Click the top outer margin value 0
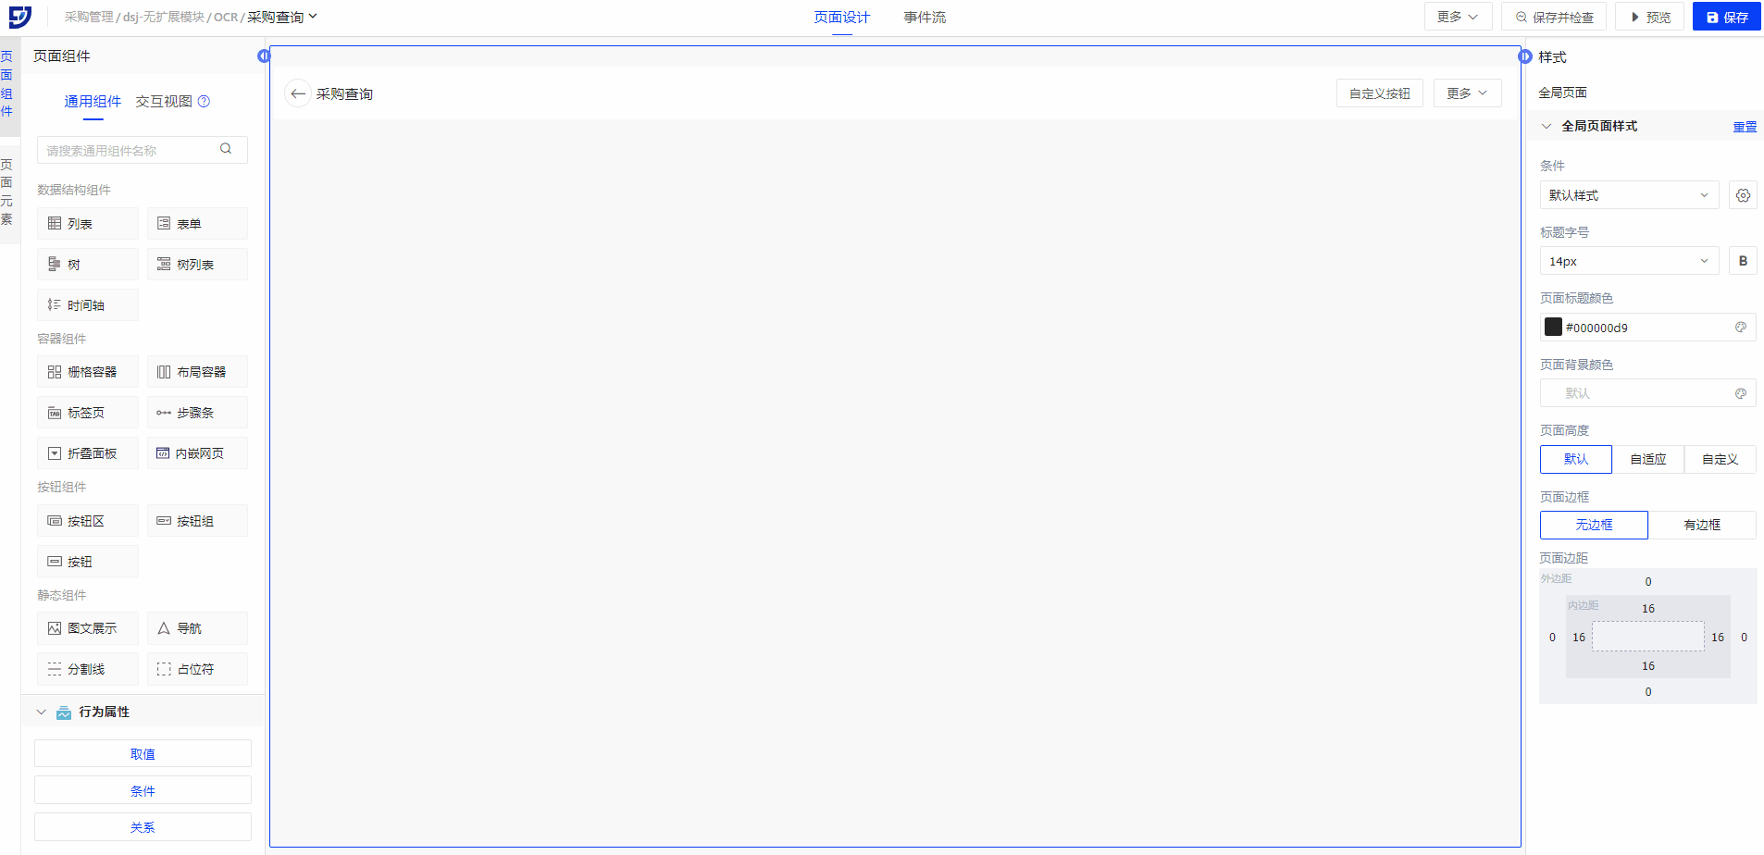 [x=1648, y=582]
